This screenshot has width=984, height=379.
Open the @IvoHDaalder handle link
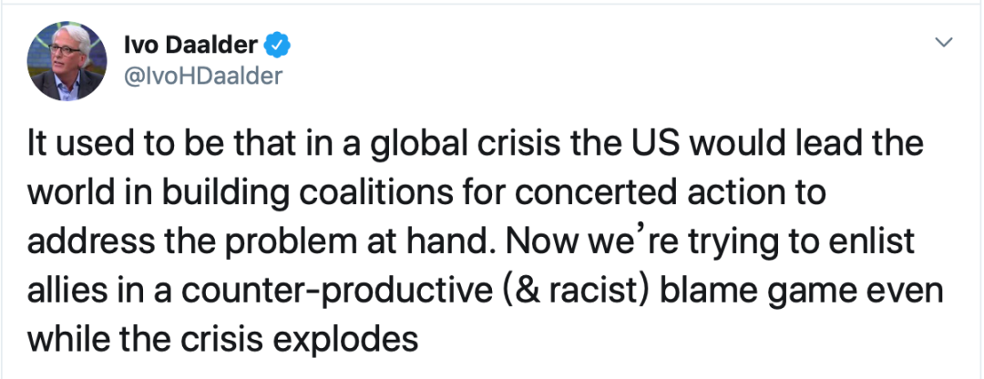pos(200,76)
